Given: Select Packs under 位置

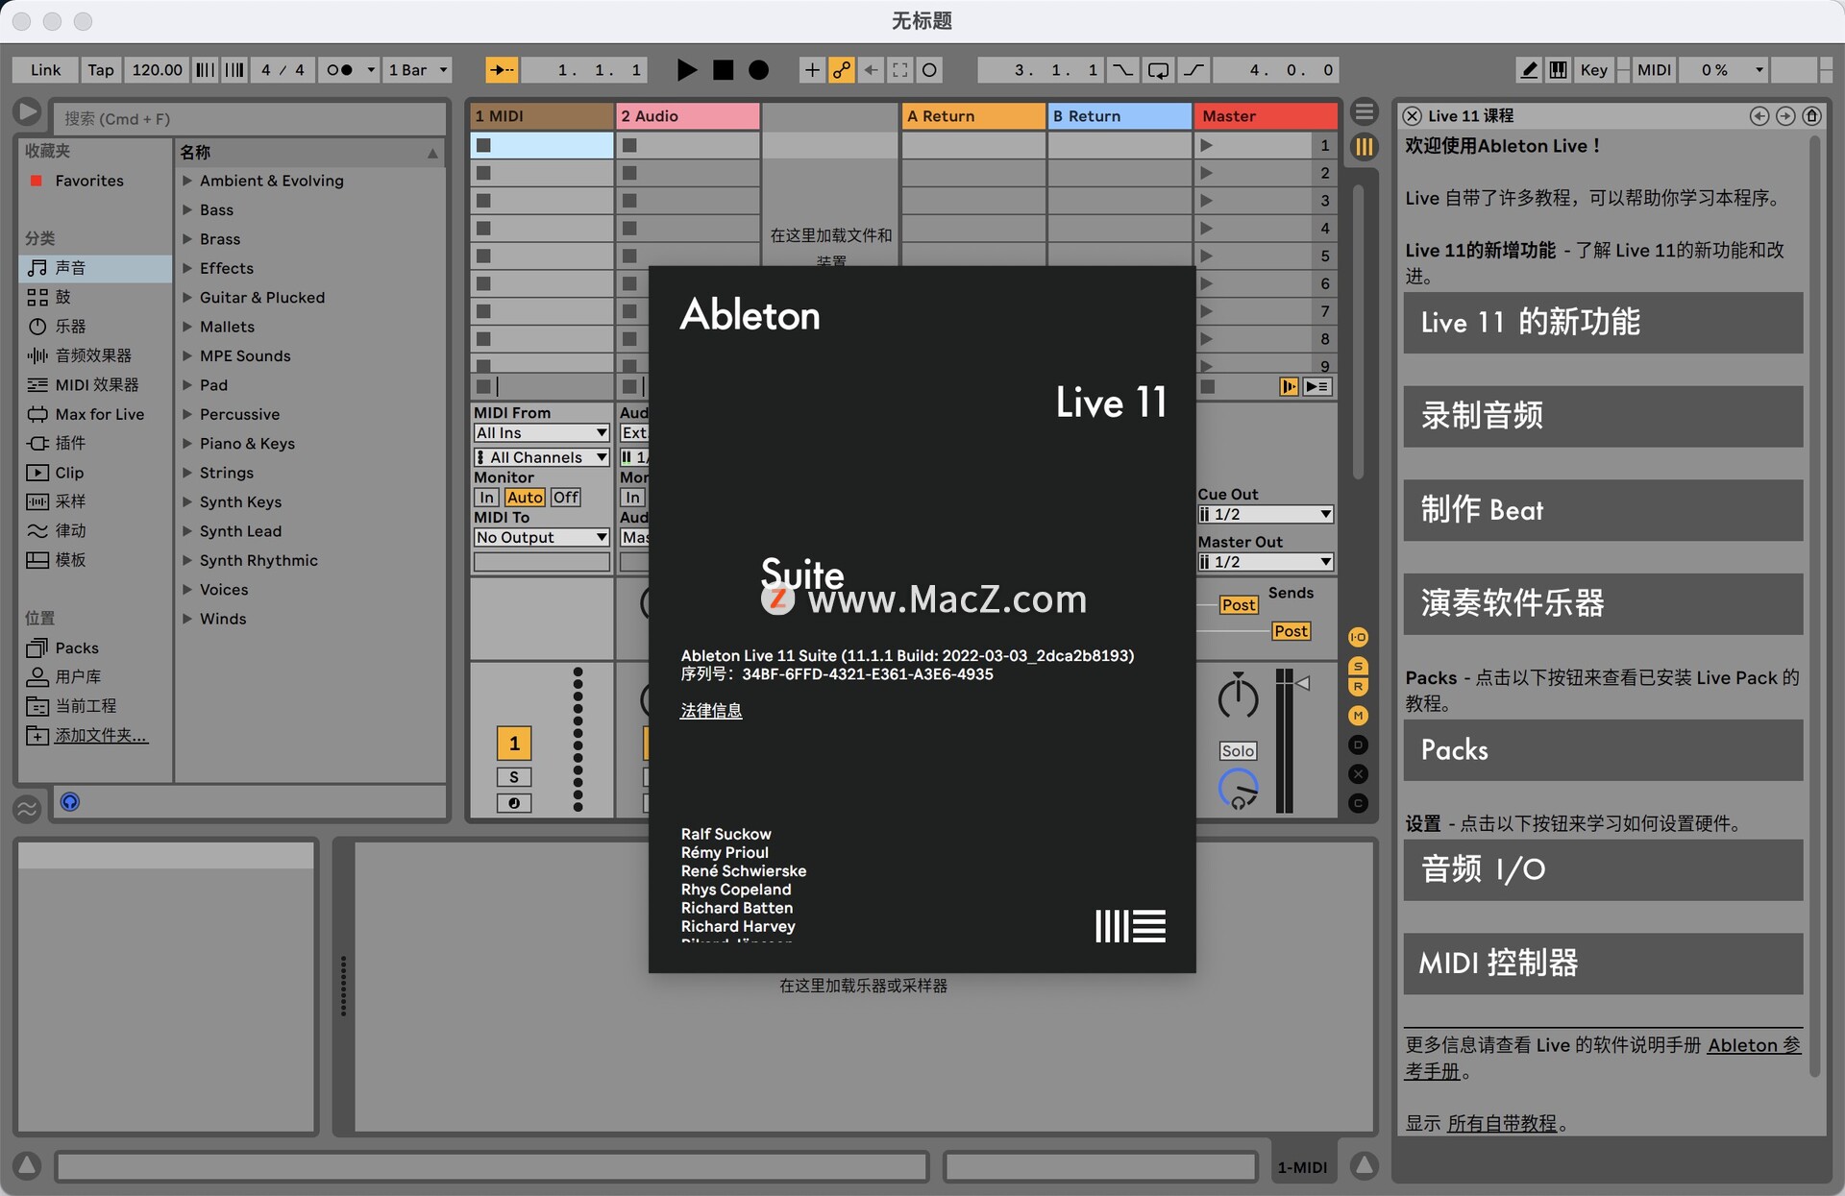Looking at the screenshot, I should pos(95,647).
